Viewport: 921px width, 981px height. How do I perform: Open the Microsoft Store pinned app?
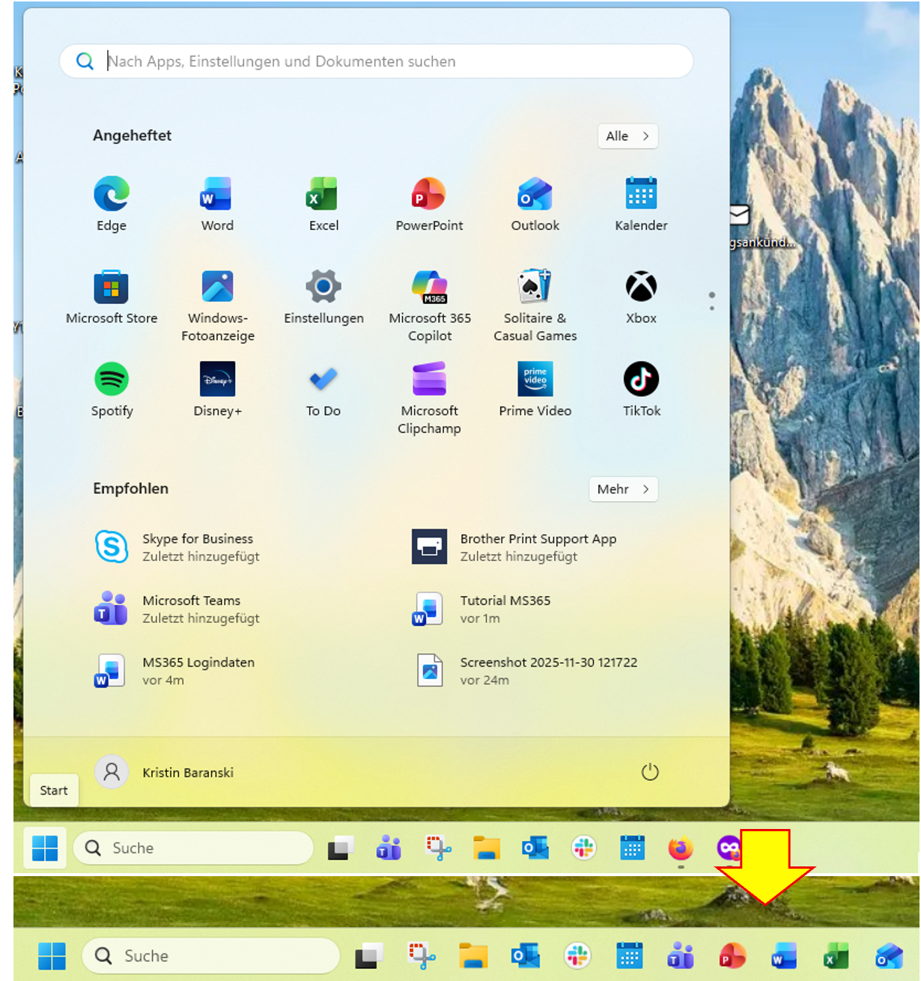click(112, 287)
